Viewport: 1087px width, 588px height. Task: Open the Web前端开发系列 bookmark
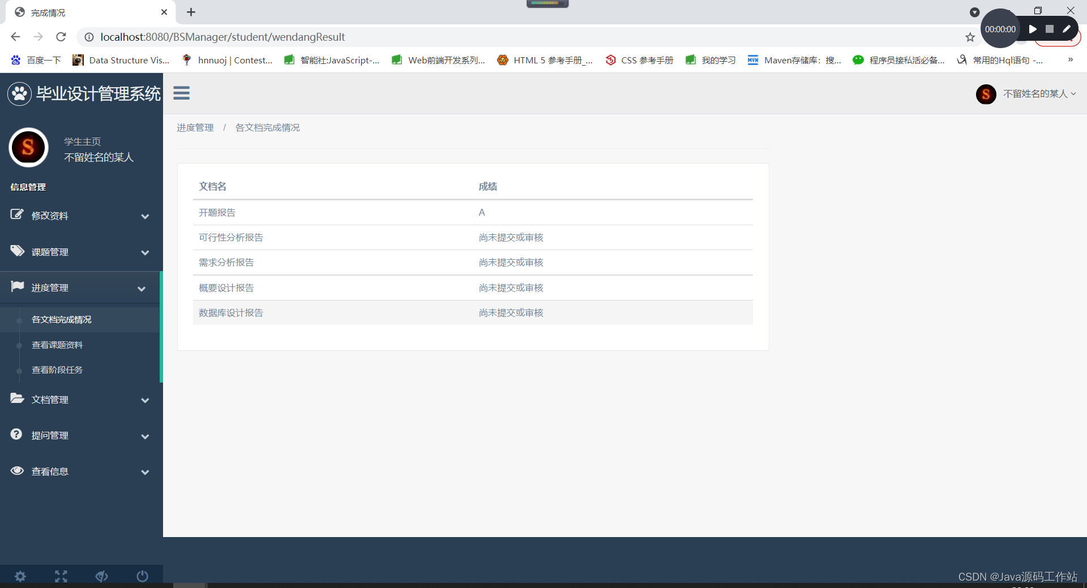point(438,60)
